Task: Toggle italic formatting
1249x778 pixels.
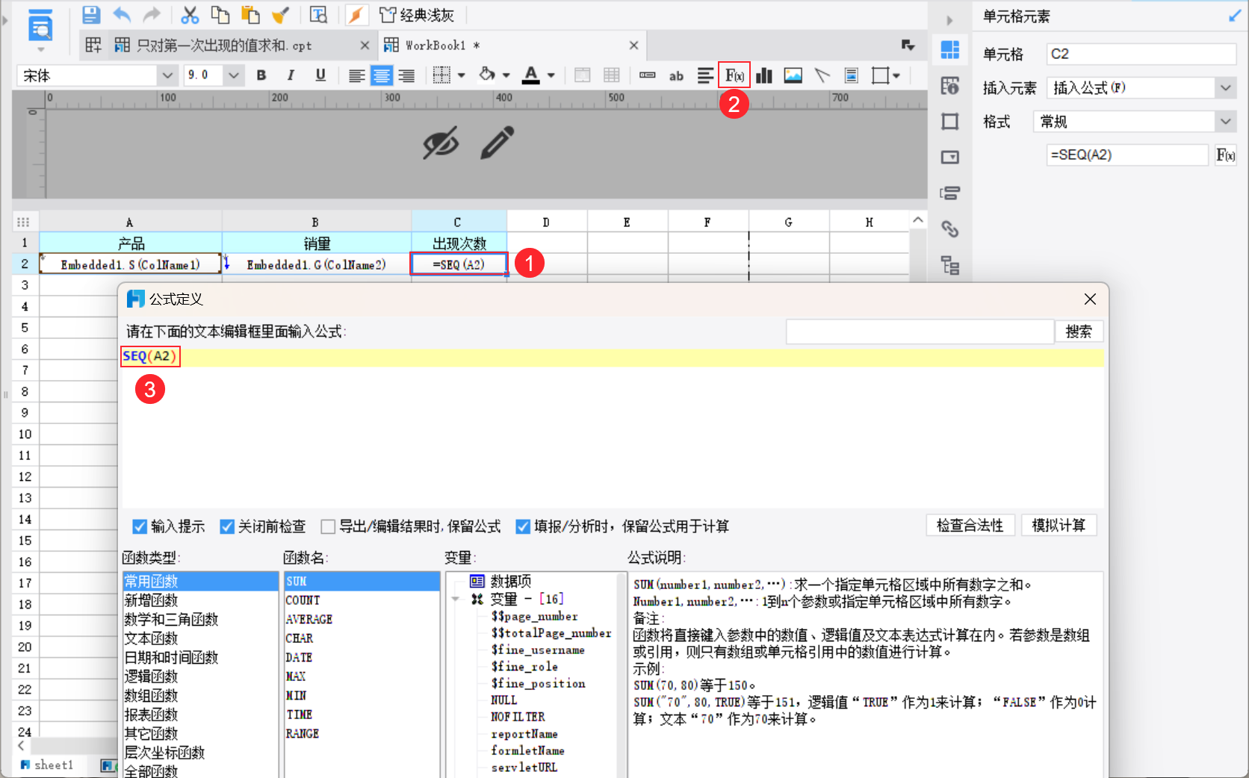Action: click(291, 75)
